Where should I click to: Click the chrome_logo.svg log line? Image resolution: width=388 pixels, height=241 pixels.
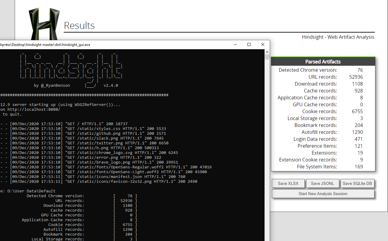[x=89, y=152]
